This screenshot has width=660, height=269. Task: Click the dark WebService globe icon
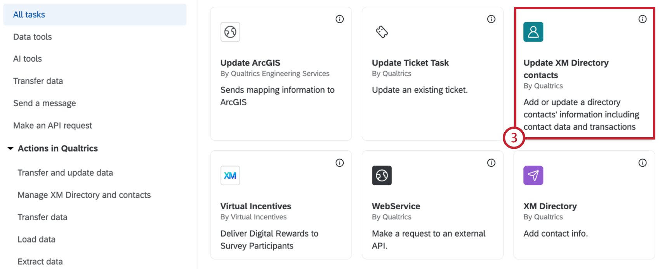[x=382, y=176]
